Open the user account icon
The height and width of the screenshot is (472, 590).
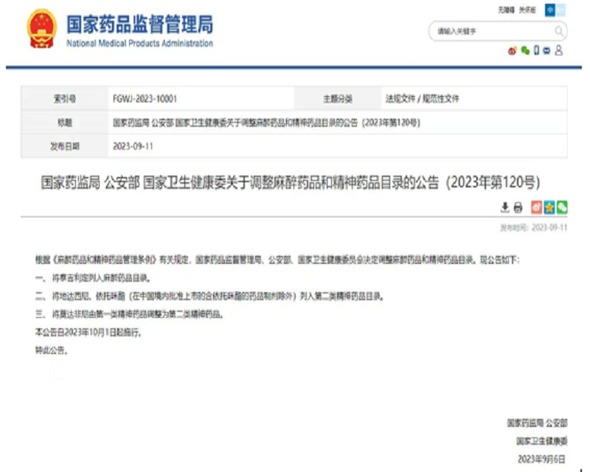pyautogui.click(x=559, y=50)
